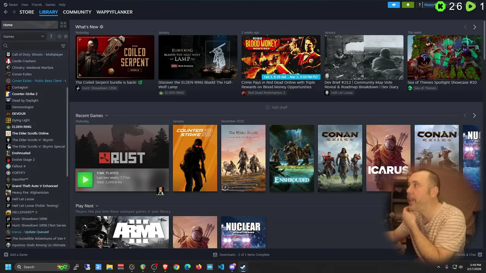
Task: Open Visual Studio Code from taskbar
Action: (221, 267)
